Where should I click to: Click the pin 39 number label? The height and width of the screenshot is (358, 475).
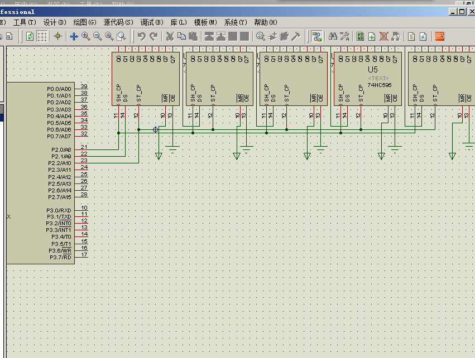pos(84,86)
